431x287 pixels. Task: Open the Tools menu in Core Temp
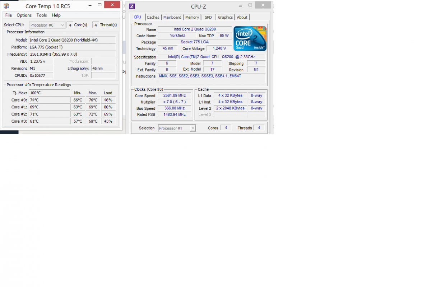[x=42, y=15]
